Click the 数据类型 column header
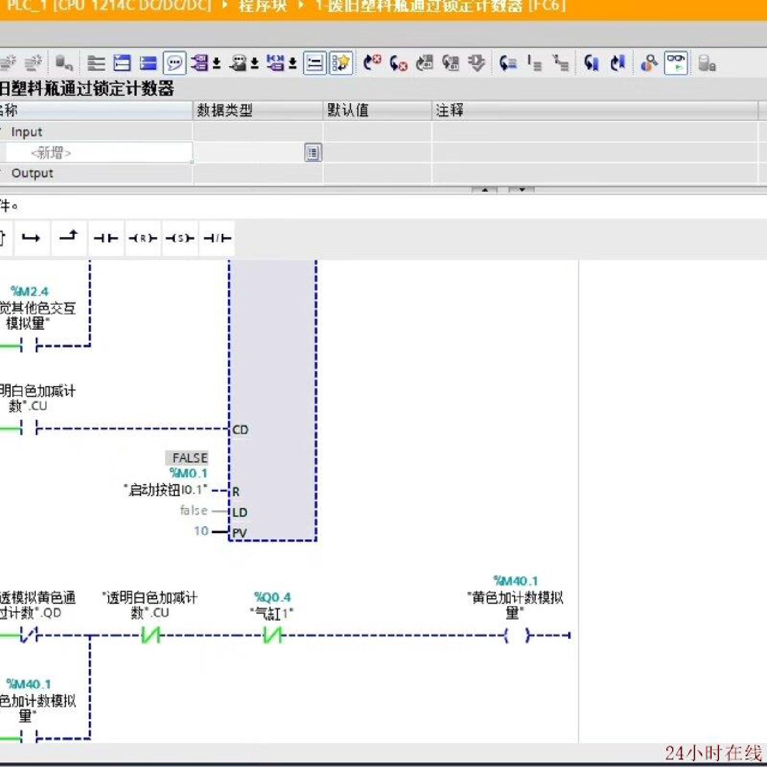 coord(258,110)
